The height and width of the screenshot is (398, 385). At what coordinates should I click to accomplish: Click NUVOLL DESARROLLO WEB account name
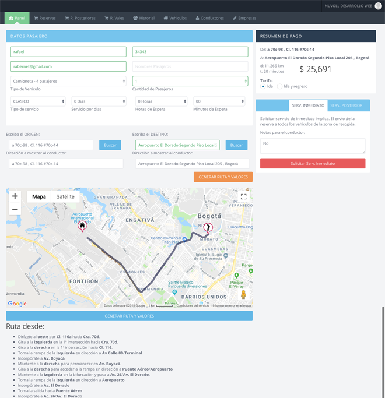[x=348, y=6]
